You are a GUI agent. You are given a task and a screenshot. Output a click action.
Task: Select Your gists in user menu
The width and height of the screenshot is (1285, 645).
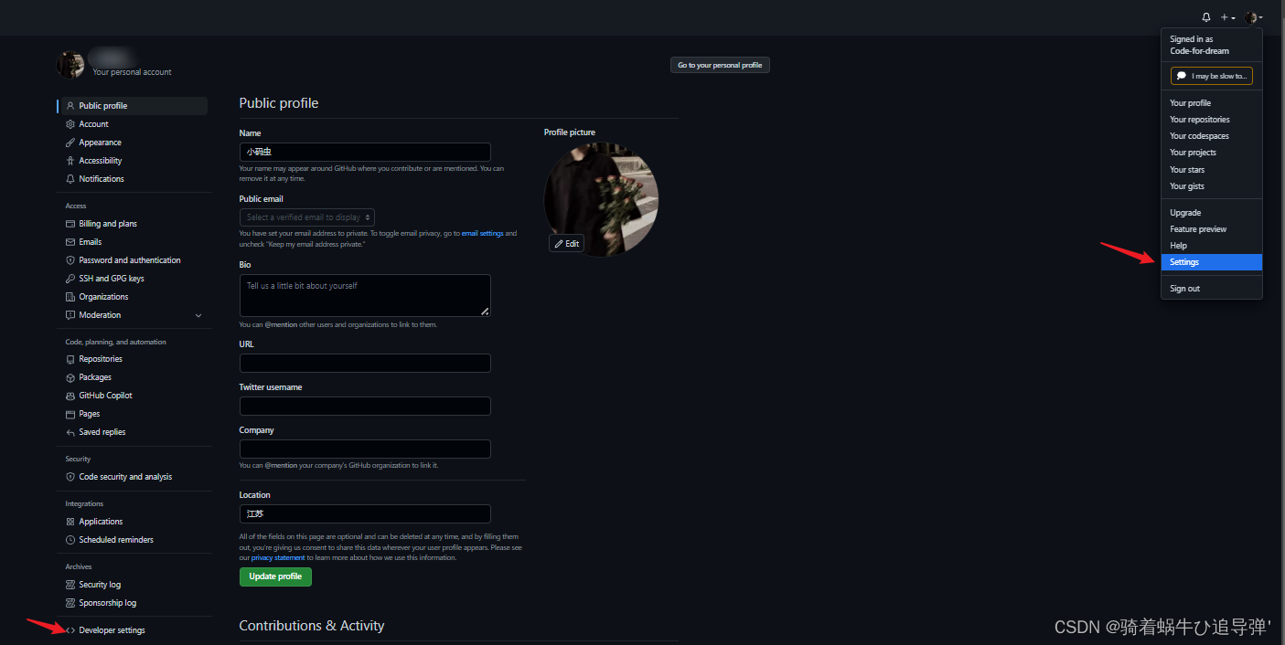[x=1212, y=186]
